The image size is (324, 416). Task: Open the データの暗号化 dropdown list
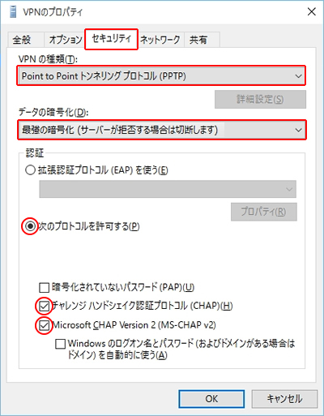coord(162,130)
